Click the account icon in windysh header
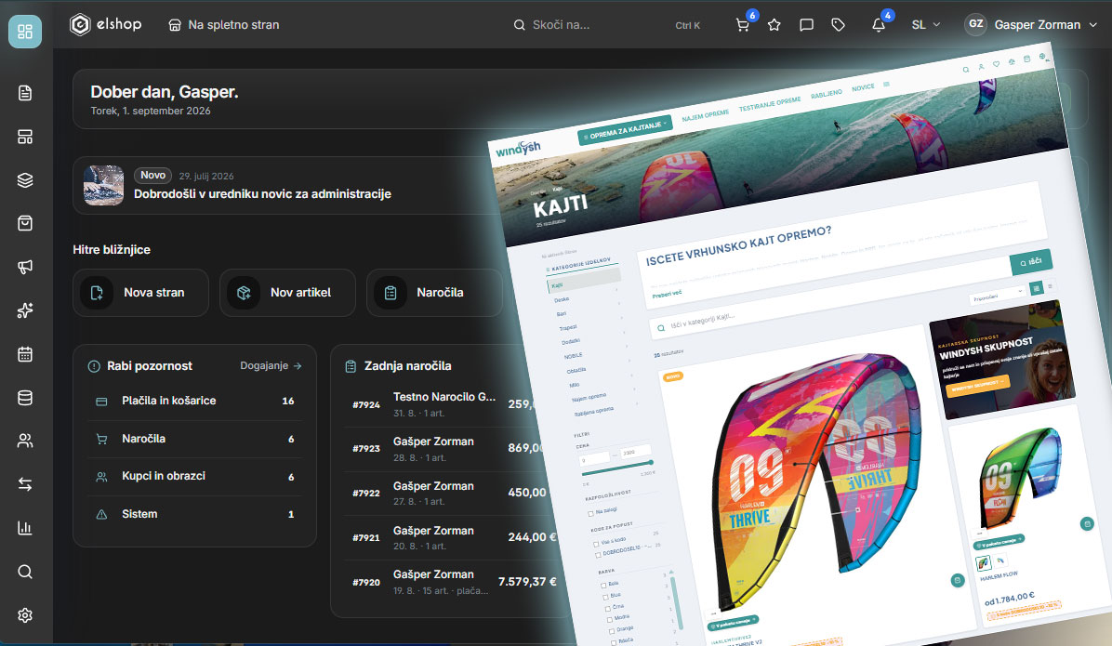1112x646 pixels. click(x=982, y=67)
